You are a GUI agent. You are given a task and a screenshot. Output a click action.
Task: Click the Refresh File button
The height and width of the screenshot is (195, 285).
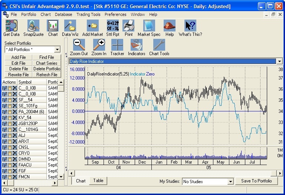coord(47,75)
